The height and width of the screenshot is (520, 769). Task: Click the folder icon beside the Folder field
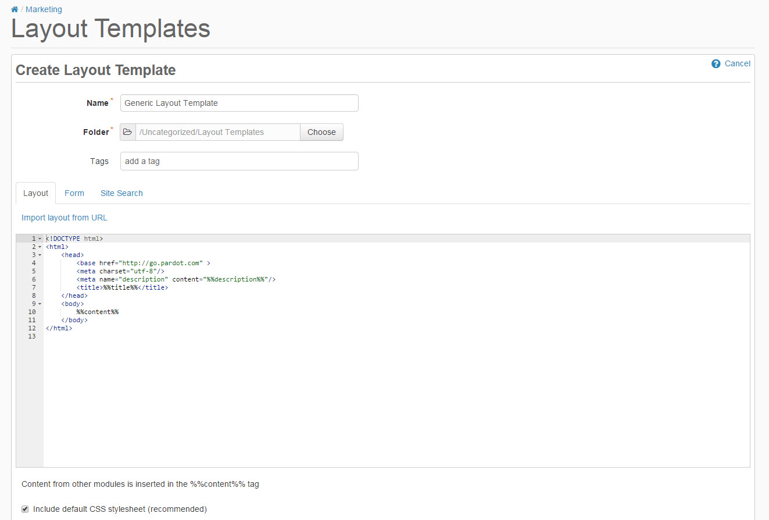coord(128,131)
